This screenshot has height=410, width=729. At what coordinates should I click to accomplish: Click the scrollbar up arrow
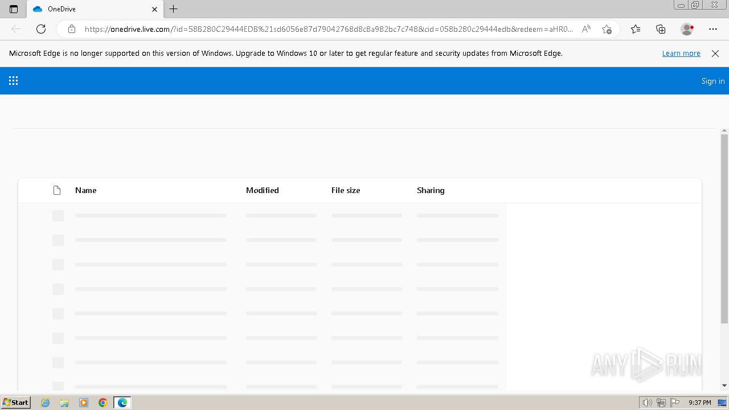[724, 130]
